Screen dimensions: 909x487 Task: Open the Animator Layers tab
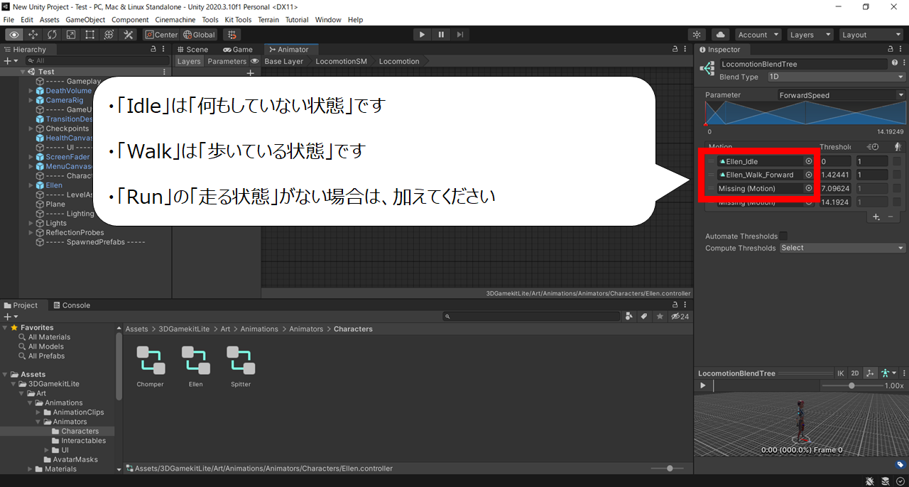click(189, 61)
